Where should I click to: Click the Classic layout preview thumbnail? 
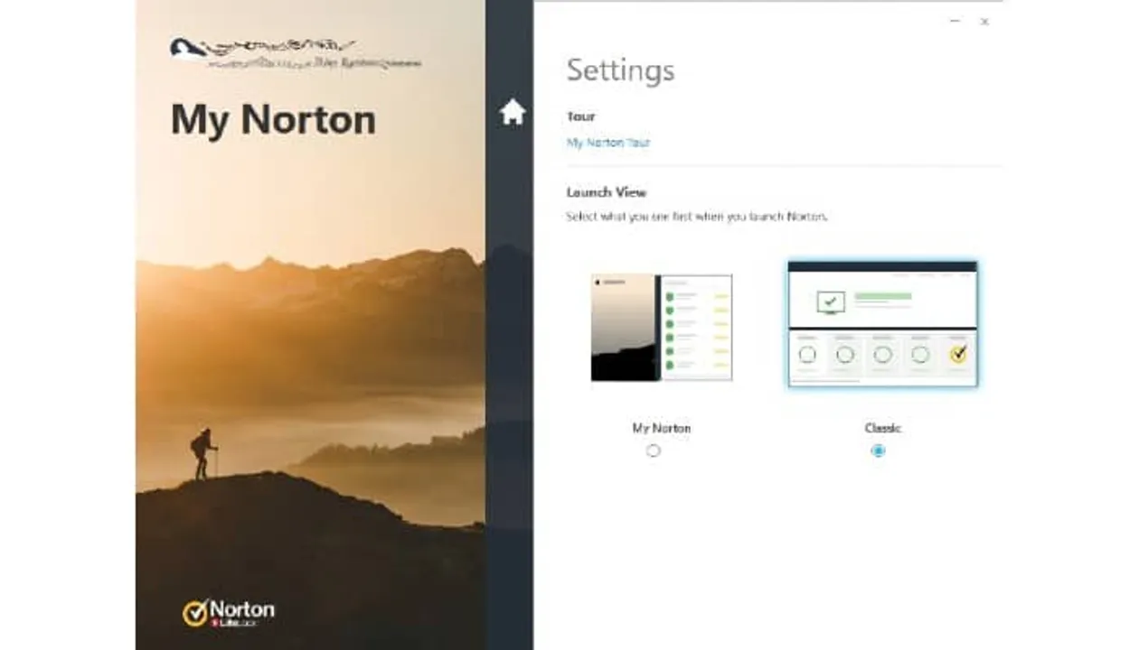[882, 324]
